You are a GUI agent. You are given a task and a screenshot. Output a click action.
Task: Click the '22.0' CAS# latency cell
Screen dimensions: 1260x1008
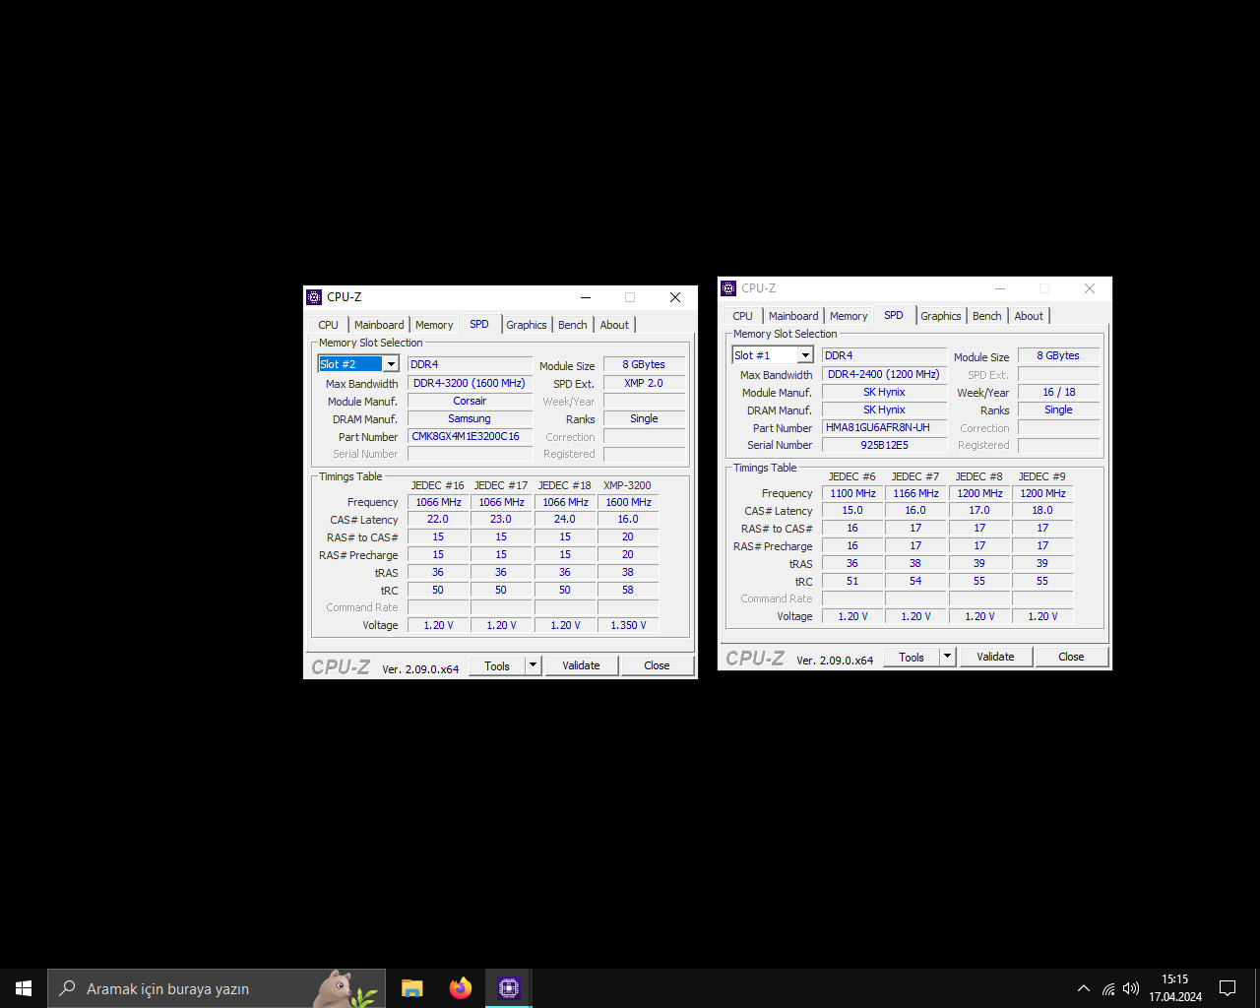tap(438, 519)
